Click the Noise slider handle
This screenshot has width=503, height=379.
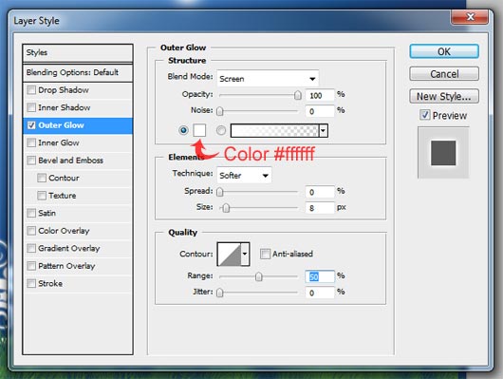(x=220, y=111)
